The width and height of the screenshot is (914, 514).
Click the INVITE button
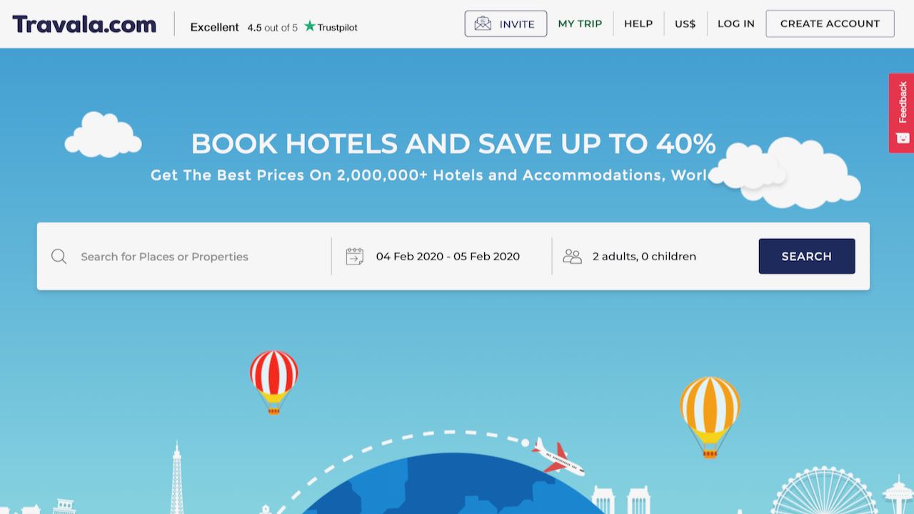point(506,24)
